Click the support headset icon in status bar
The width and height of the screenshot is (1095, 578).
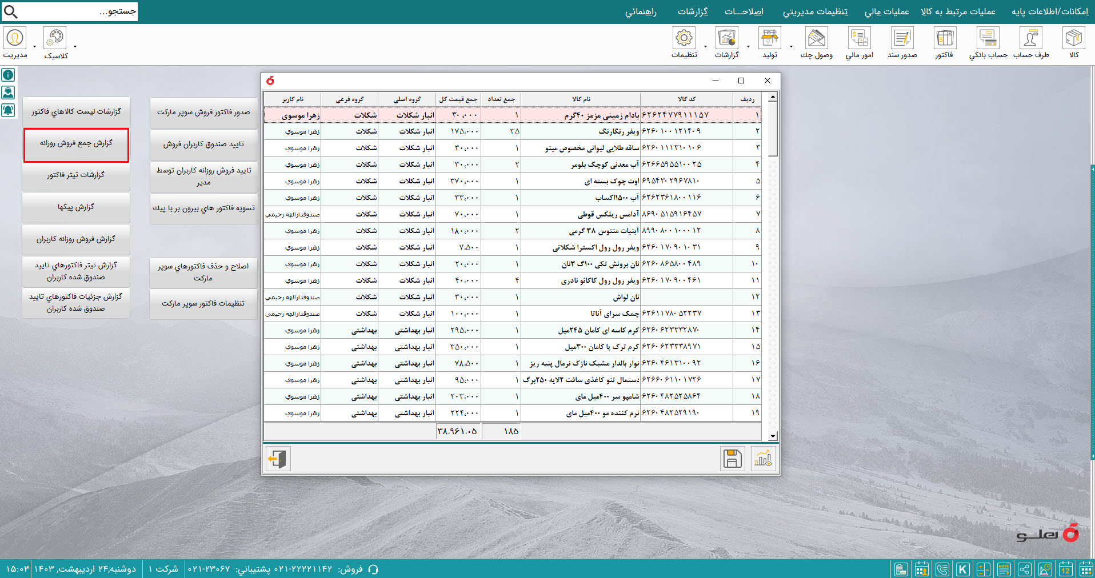point(373,569)
